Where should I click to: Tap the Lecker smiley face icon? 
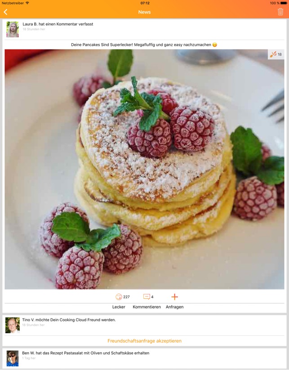pos(119,297)
